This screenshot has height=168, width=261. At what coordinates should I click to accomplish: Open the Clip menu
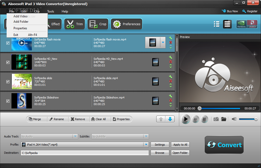pyautogui.click(x=37, y=11)
